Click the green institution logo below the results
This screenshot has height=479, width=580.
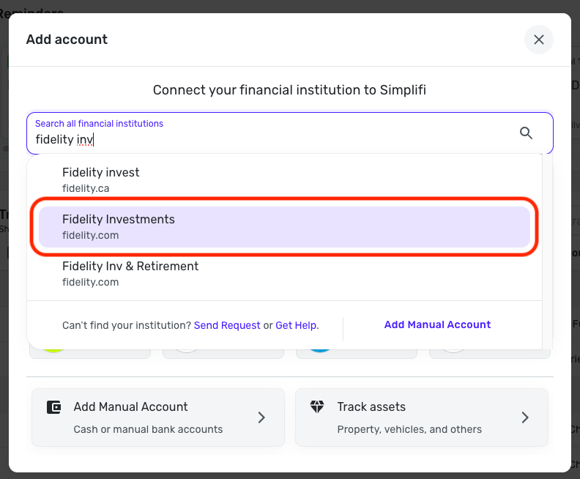click(x=54, y=351)
